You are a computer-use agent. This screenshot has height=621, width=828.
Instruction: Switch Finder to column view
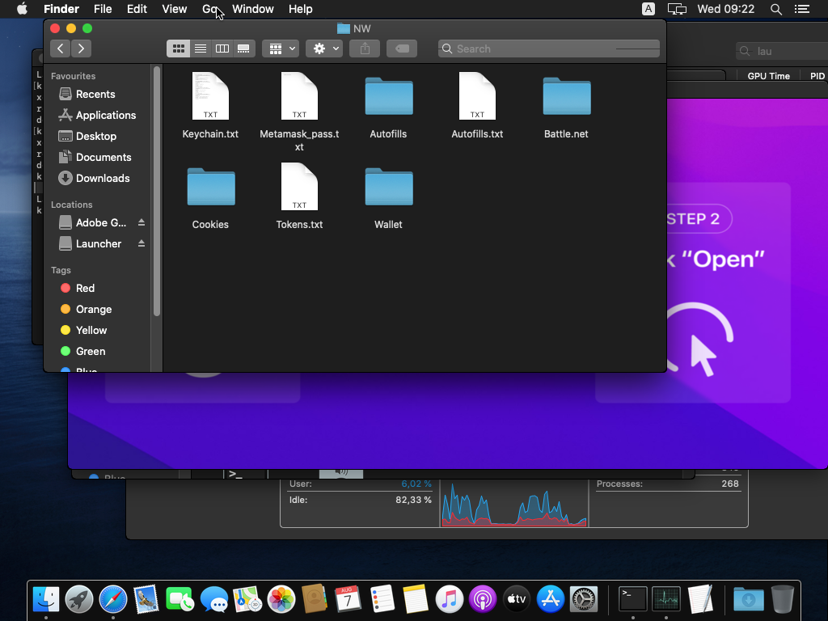pyautogui.click(x=222, y=49)
